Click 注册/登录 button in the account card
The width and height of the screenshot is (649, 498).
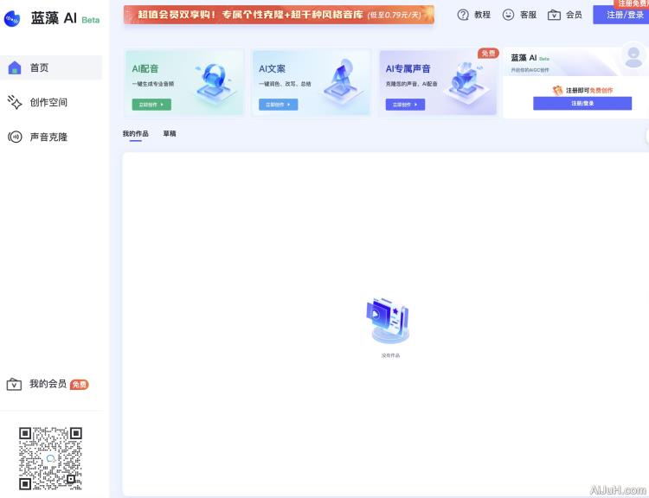(x=582, y=103)
